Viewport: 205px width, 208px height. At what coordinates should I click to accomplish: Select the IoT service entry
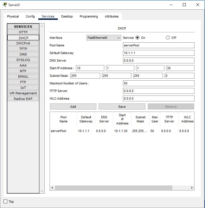(x=23, y=88)
